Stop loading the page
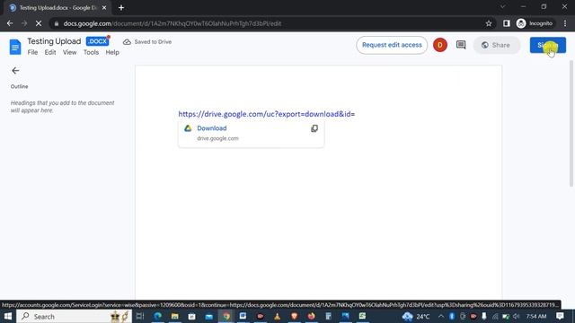 pos(39,23)
